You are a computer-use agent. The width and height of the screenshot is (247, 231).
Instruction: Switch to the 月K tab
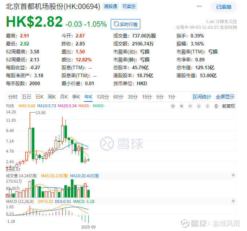[x=64, y=97]
